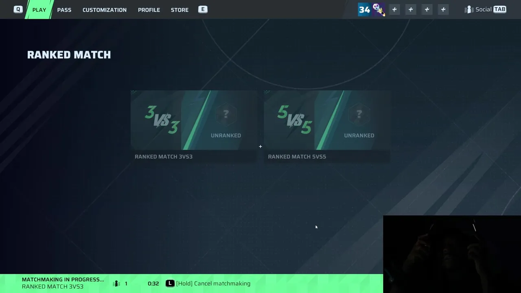Click the player level 34 badge
521x293 pixels.
pyautogui.click(x=364, y=9)
